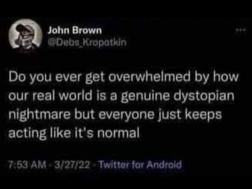Click the word "normal" ending the tweet
252x189 pixels.
click(x=118, y=133)
